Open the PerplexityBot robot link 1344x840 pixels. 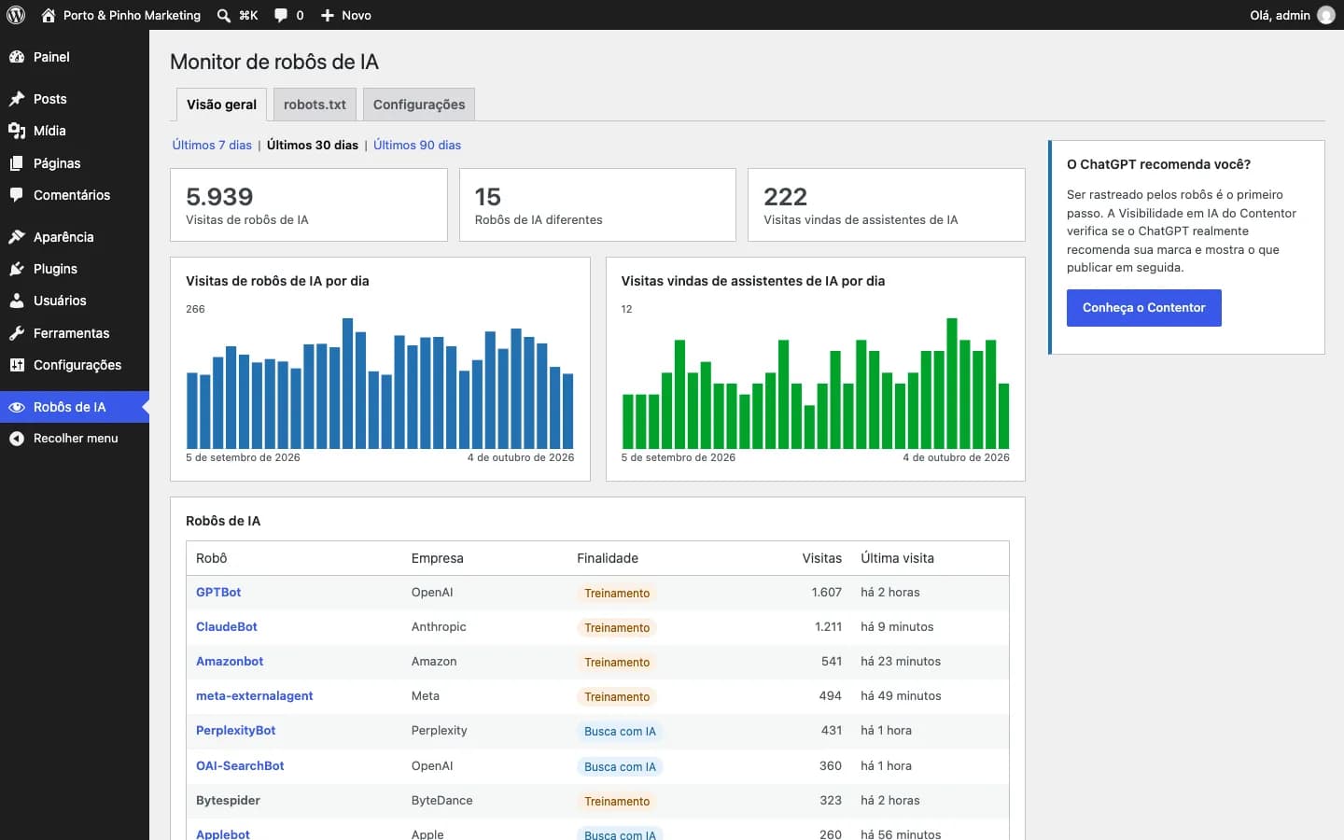pyautogui.click(x=236, y=731)
